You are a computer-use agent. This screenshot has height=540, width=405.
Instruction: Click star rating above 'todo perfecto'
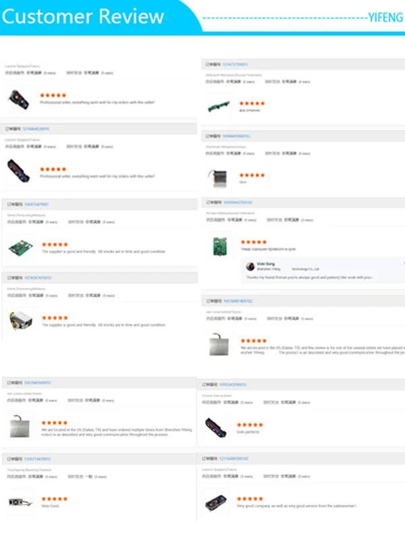[250, 425]
